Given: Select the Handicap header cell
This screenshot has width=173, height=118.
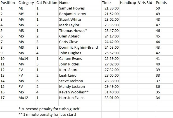Looking at the screenshot, I should (x=128, y=3).
